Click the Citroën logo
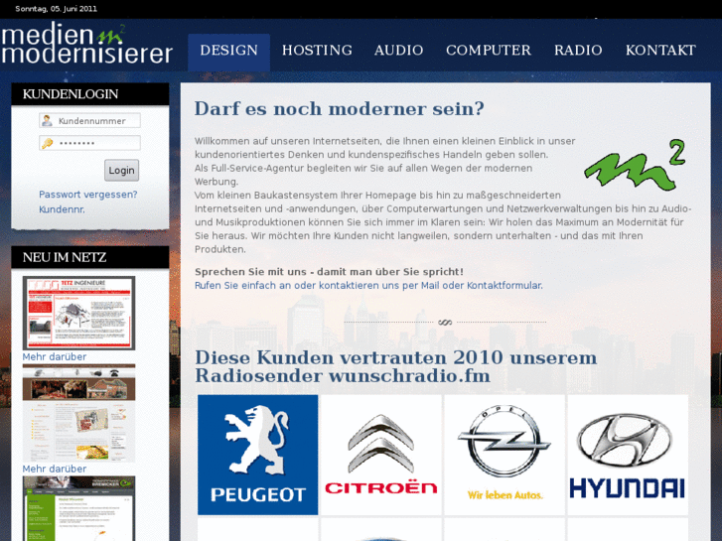 pyautogui.click(x=381, y=455)
